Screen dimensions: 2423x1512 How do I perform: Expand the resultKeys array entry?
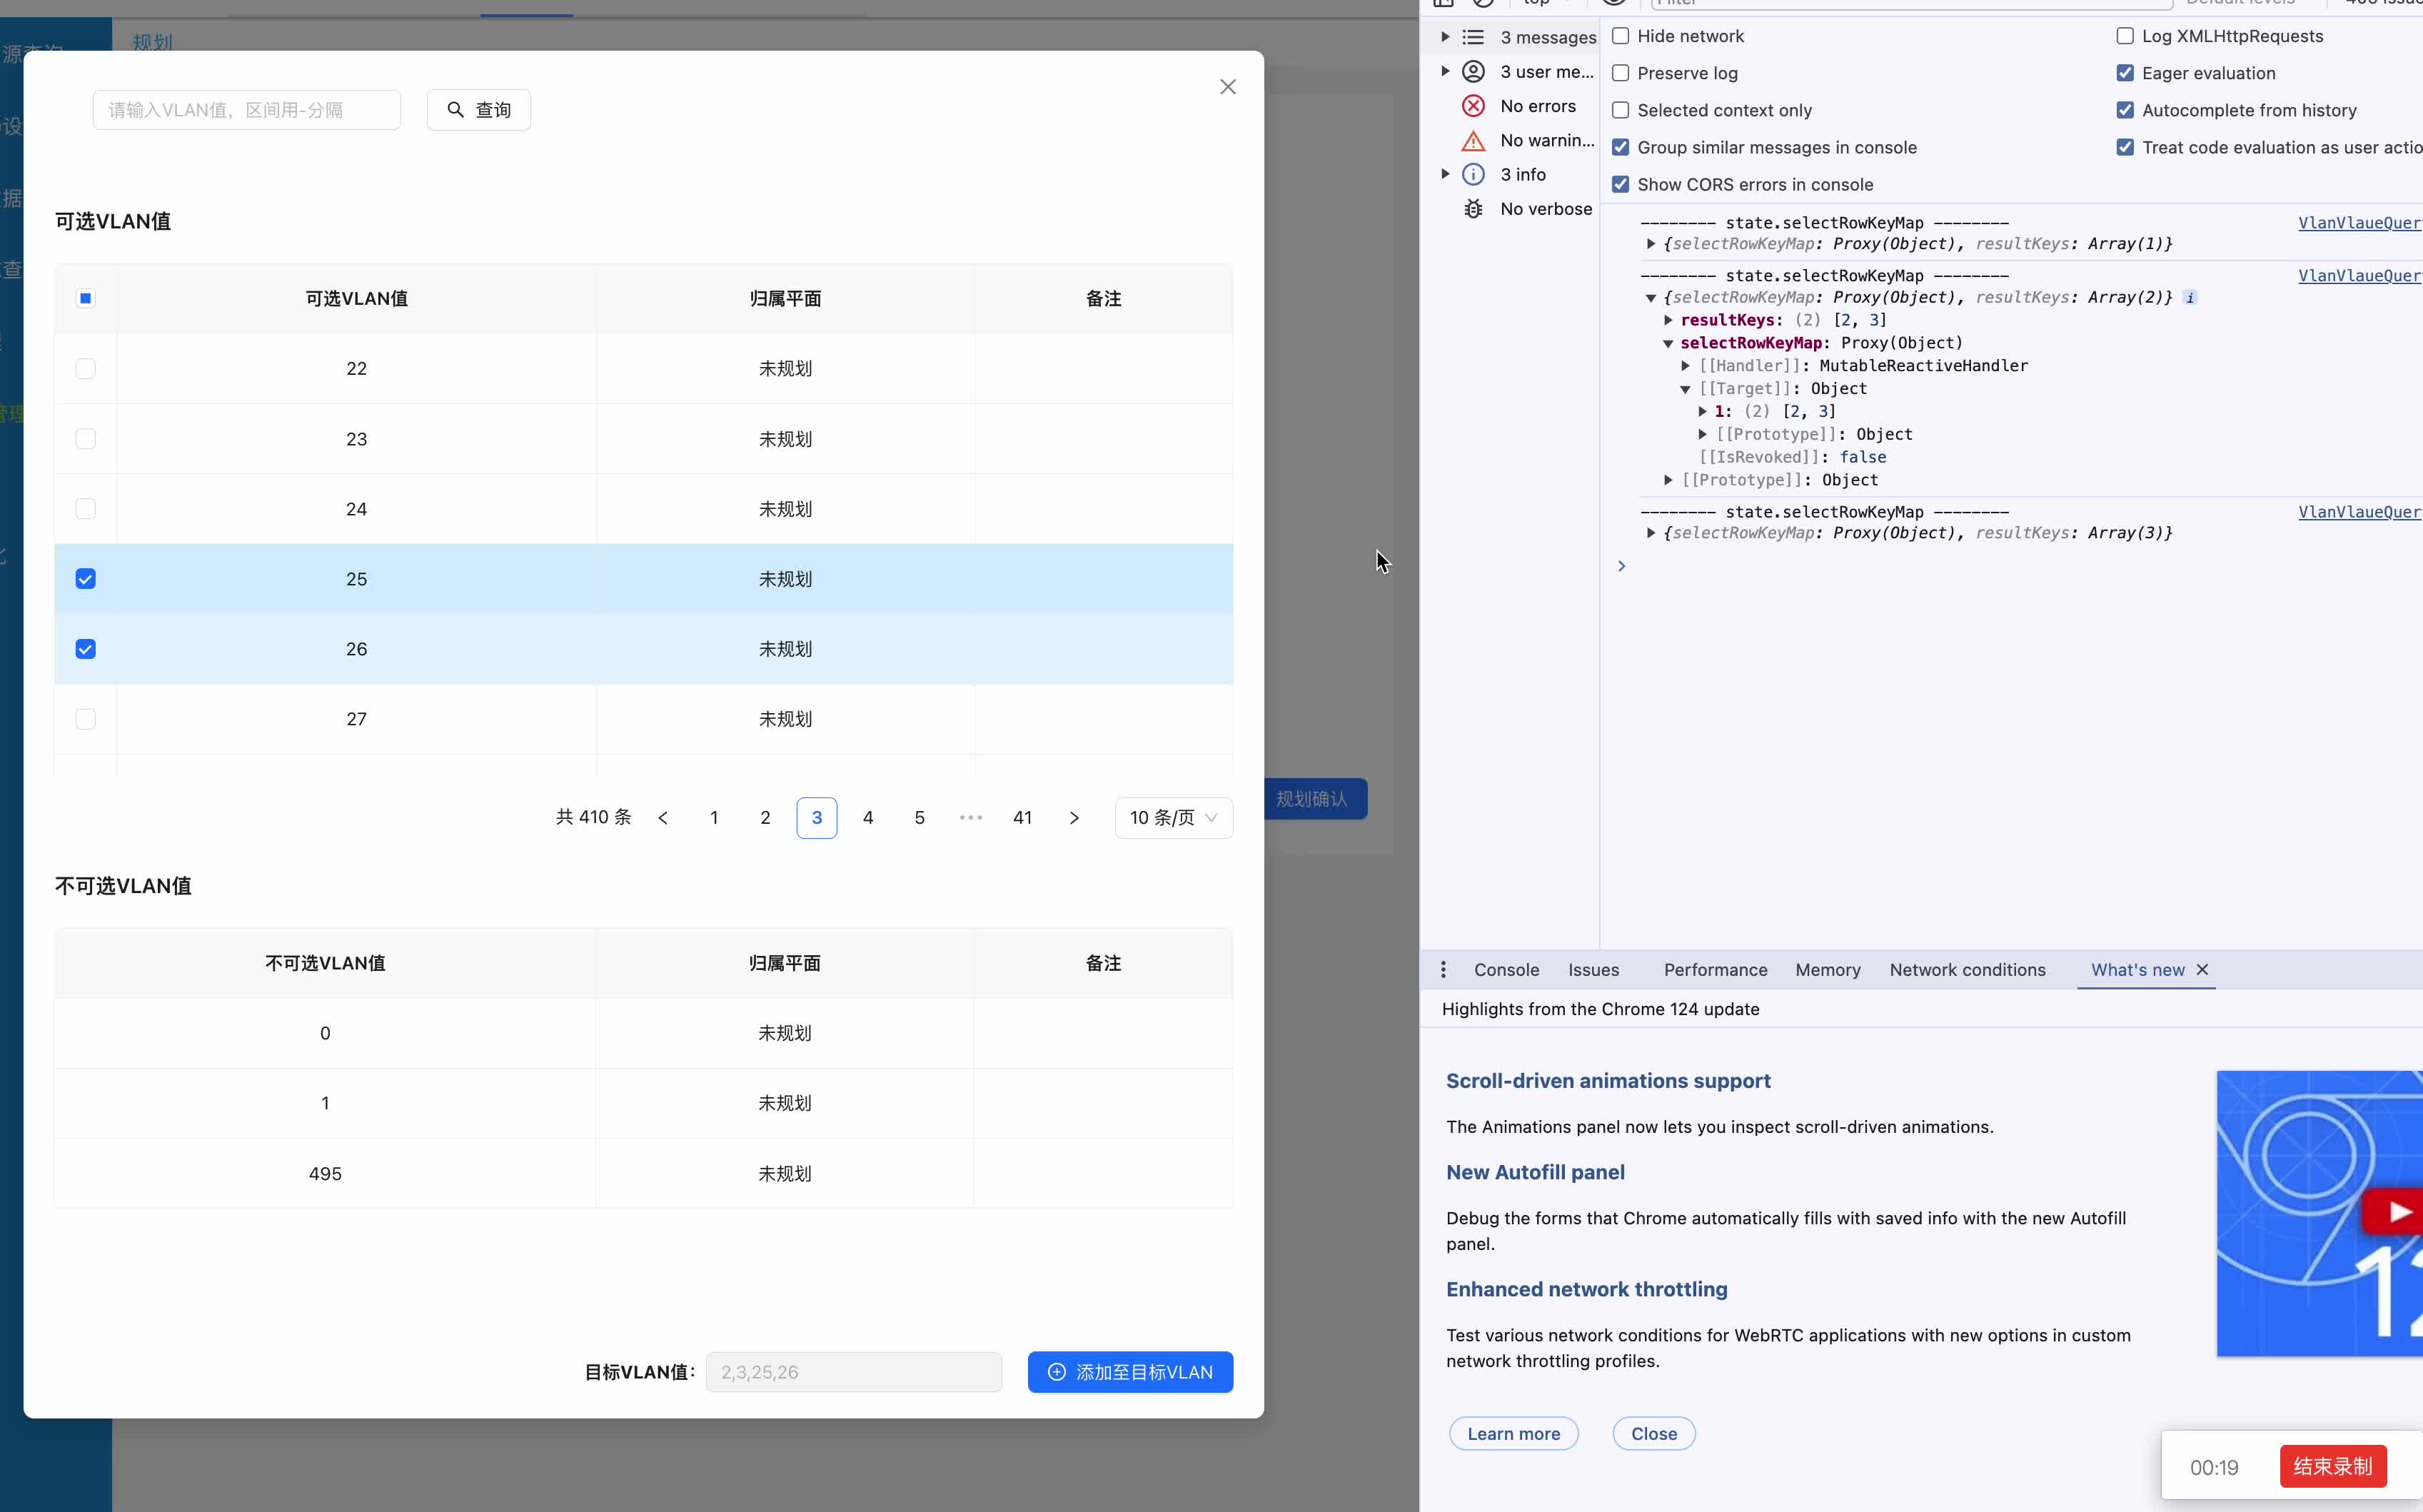(x=1668, y=320)
